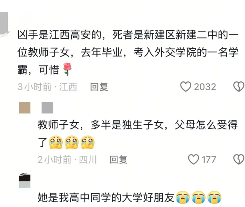
Task: Open the black-and-white avatar of bottom commenter
Action: click(25, 180)
